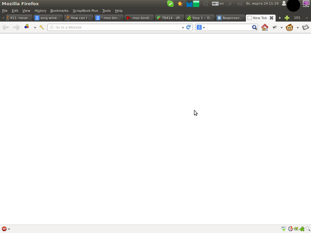Viewport: 311px width, 233px height.
Task: Click the star tray icon
Action: click(x=180, y=4)
